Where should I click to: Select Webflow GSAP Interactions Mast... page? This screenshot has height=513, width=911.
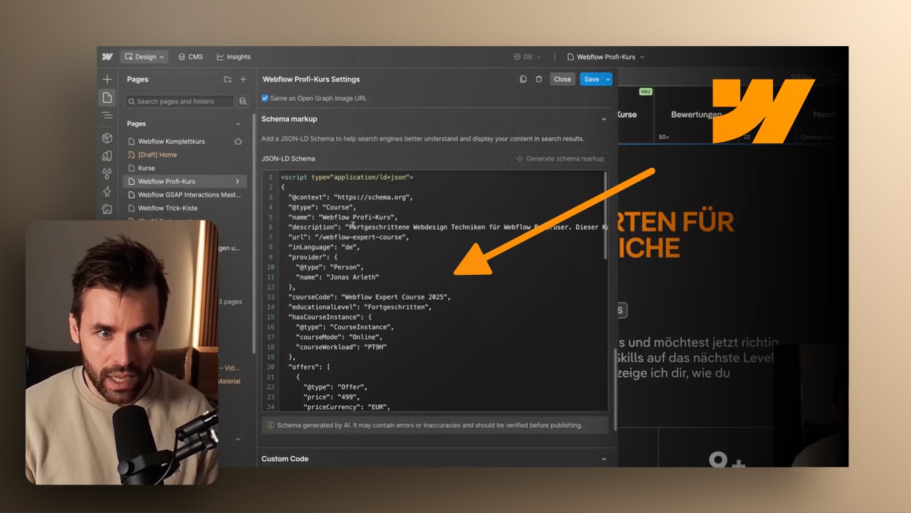click(x=189, y=195)
